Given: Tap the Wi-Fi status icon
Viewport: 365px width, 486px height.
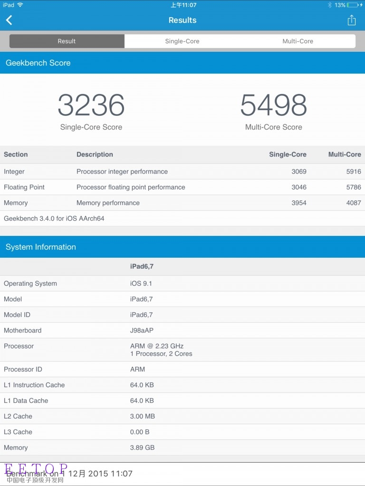Looking at the screenshot, I should click(x=20, y=5).
